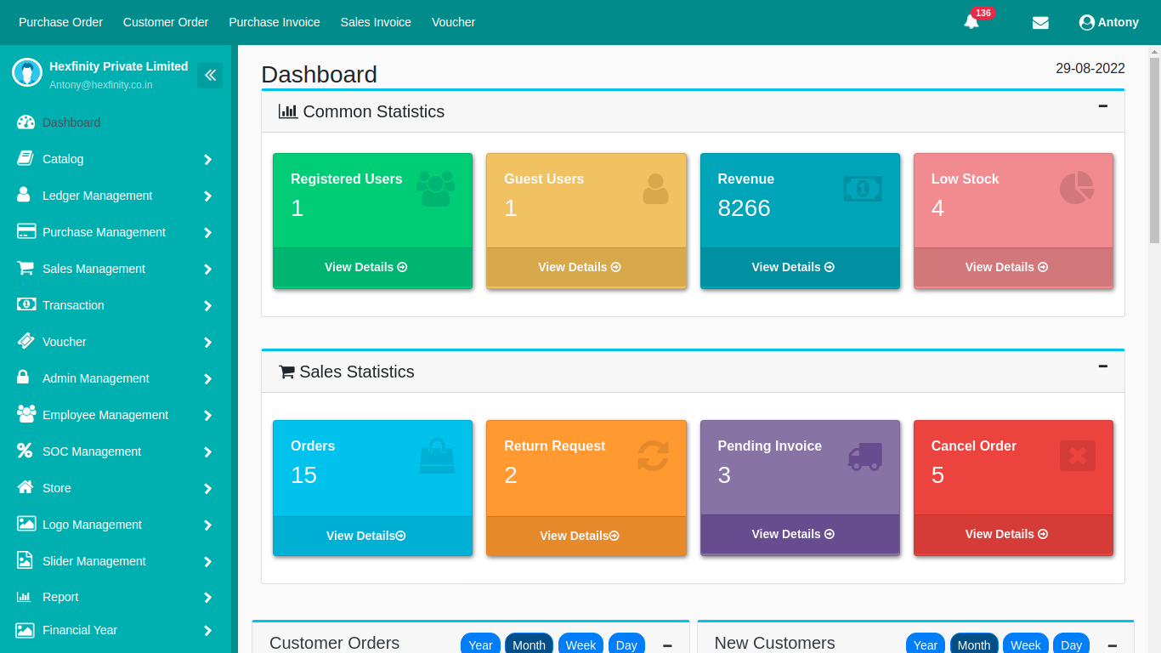Collapse sidebar with double-chevron icon
This screenshot has height=653, width=1161.
coord(210,75)
